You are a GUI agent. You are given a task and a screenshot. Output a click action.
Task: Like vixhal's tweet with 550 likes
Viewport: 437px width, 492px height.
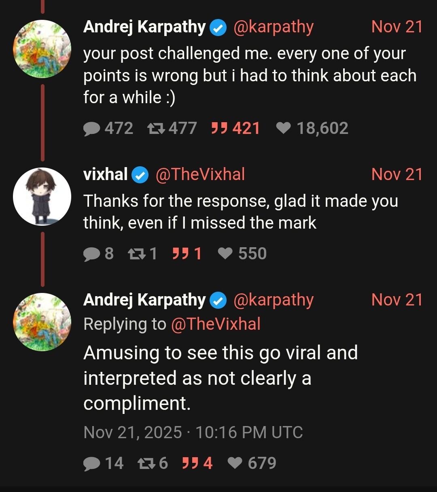pos(225,254)
